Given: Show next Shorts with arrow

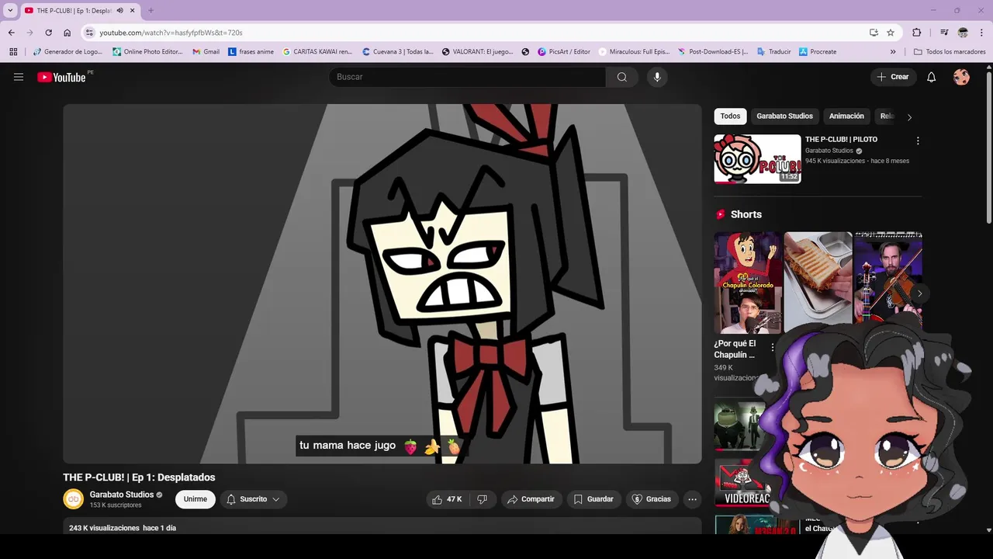Looking at the screenshot, I should pyautogui.click(x=919, y=293).
